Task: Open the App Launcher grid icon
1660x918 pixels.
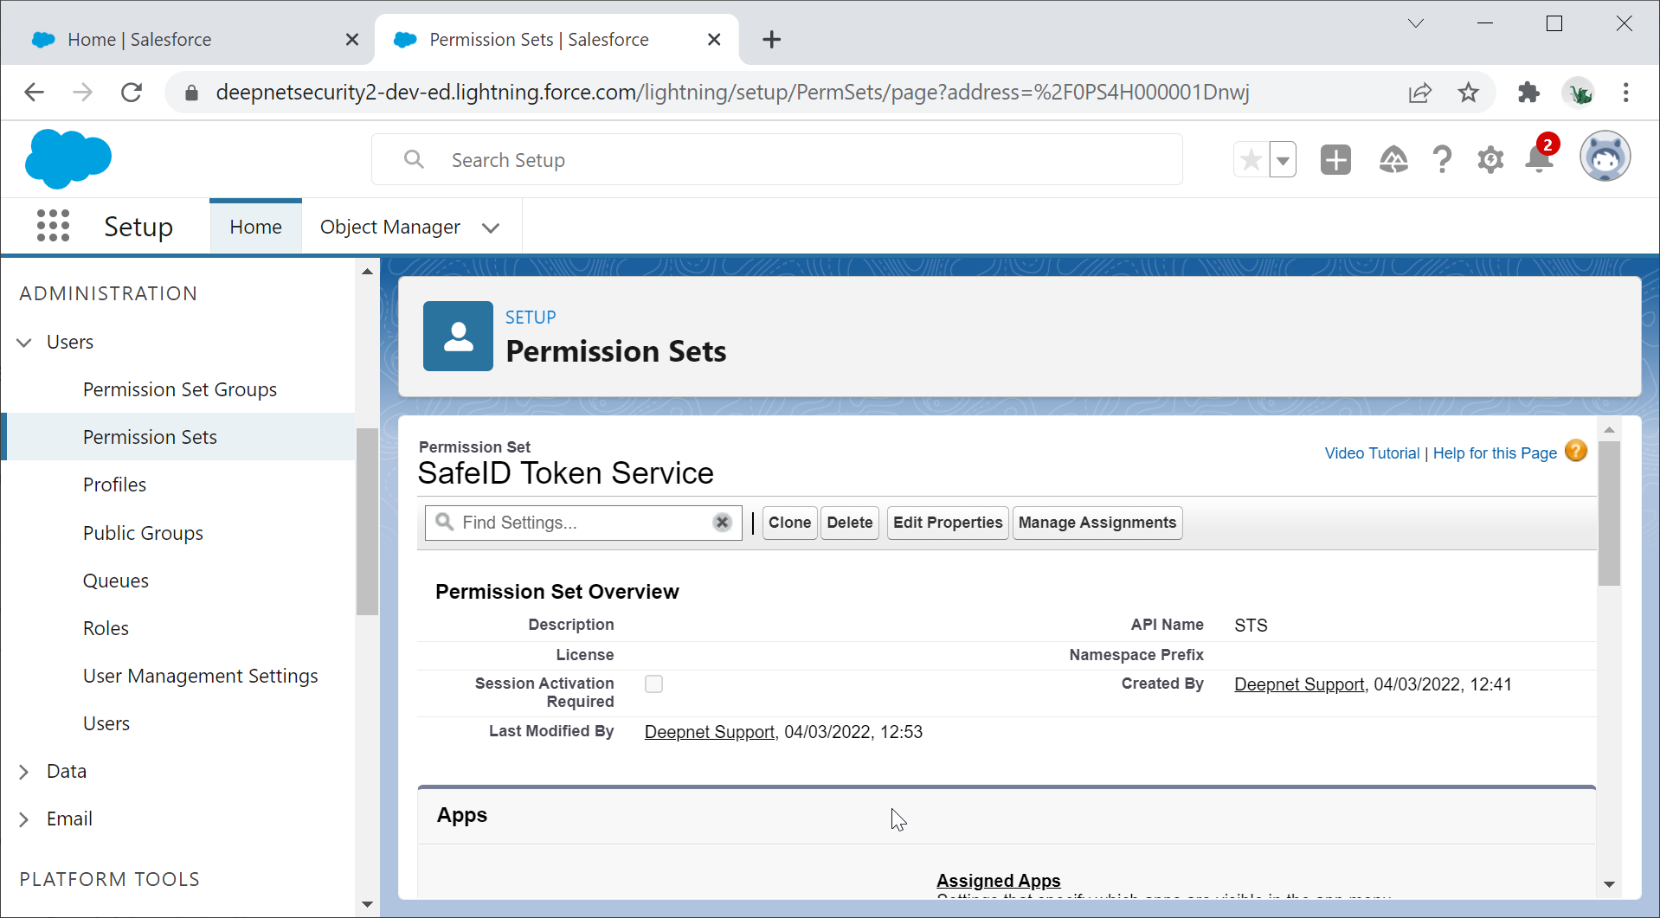Action: pos(53,226)
